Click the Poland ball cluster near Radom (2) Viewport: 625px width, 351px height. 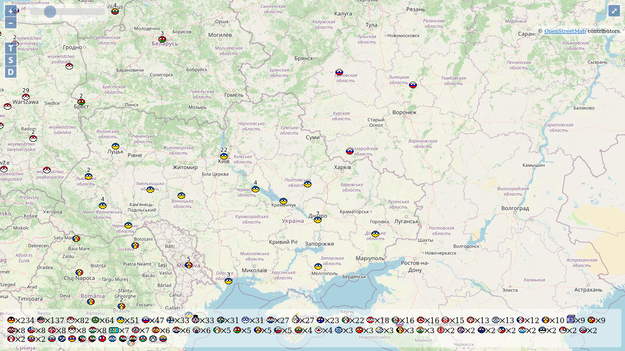[33, 138]
